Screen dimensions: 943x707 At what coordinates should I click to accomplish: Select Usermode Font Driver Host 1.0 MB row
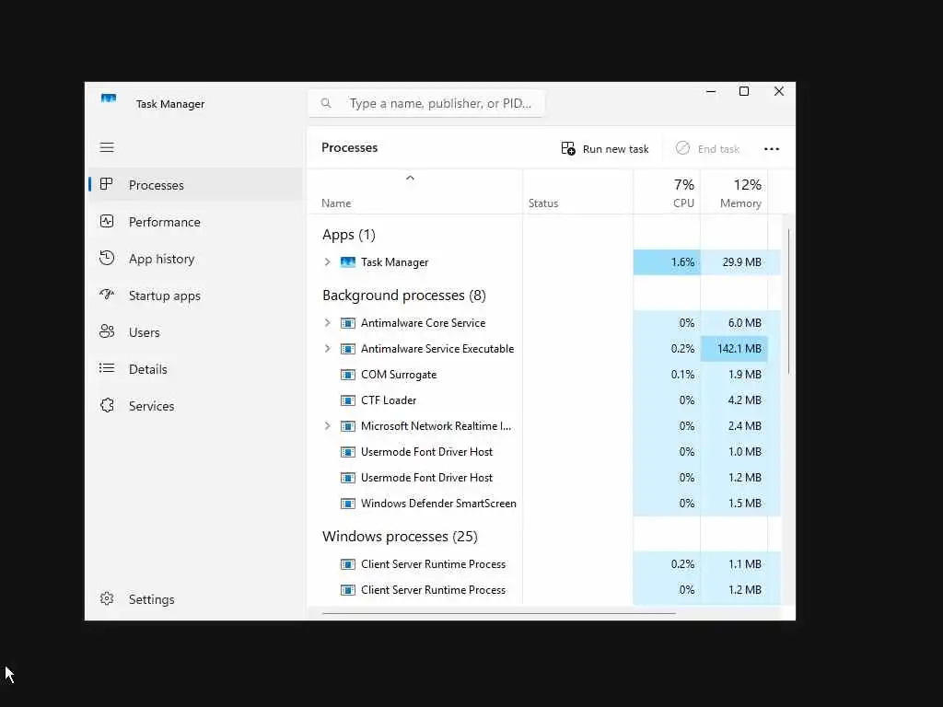tap(544, 452)
